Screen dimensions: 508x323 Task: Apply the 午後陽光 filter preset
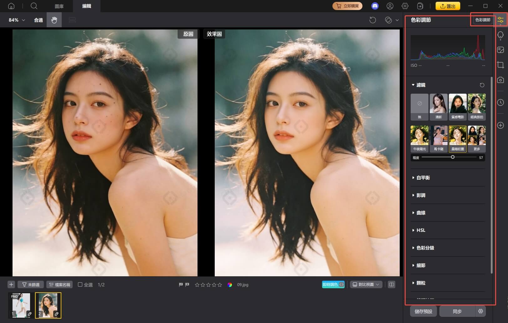[x=419, y=139]
